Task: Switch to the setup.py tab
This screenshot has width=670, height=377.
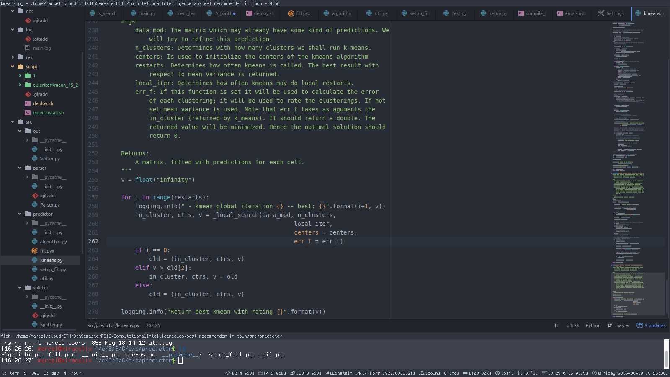Action: click(494, 13)
